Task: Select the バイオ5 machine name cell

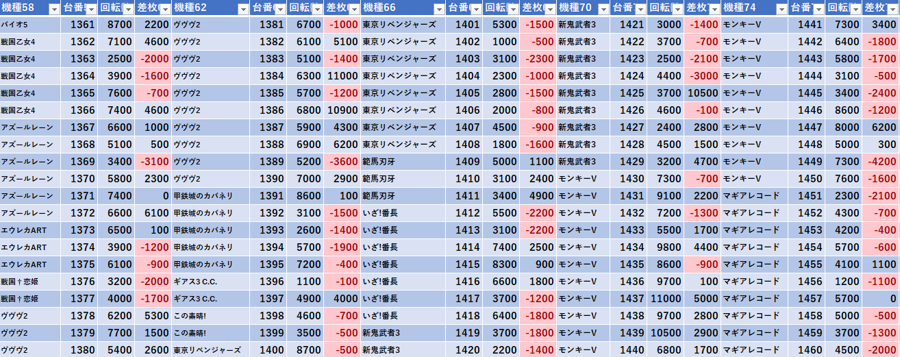Action: point(30,25)
